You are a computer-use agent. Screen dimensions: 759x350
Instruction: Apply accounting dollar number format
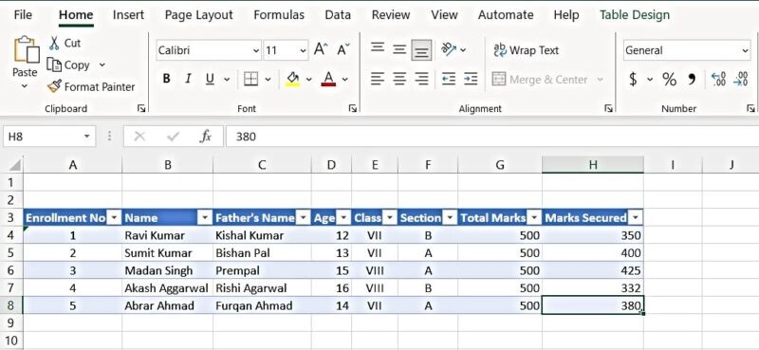coord(633,79)
